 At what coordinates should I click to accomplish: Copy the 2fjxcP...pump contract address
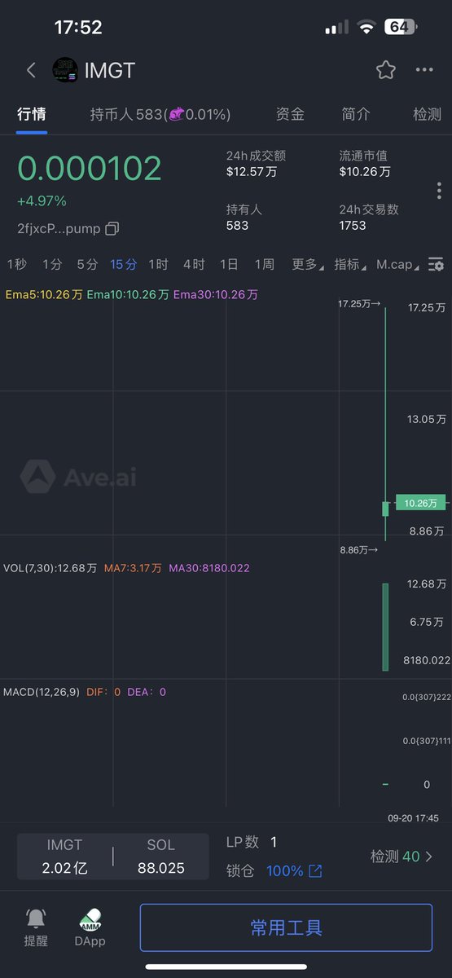pyautogui.click(x=112, y=229)
